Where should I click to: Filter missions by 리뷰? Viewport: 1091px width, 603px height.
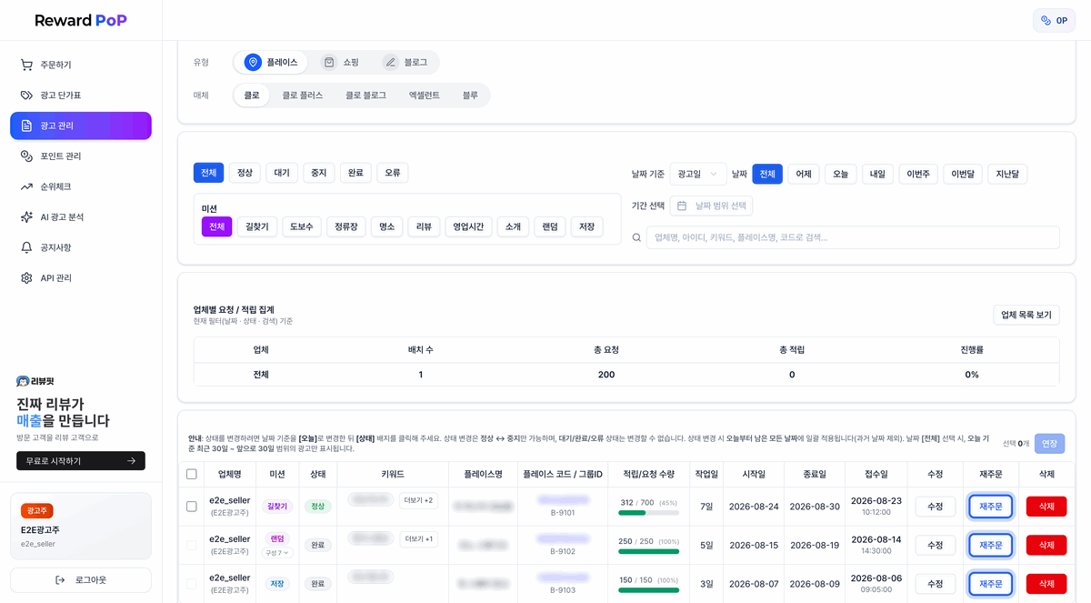(424, 227)
